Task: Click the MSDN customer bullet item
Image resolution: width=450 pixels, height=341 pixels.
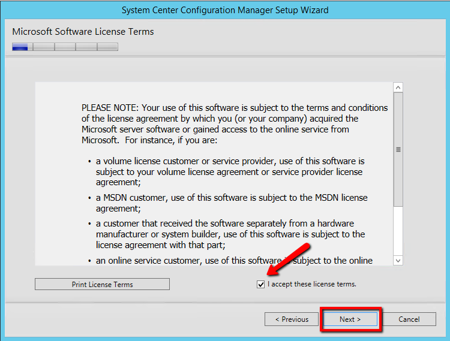Action: point(231,203)
